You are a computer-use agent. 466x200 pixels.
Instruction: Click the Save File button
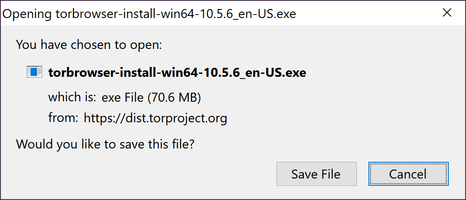(316, 174)
